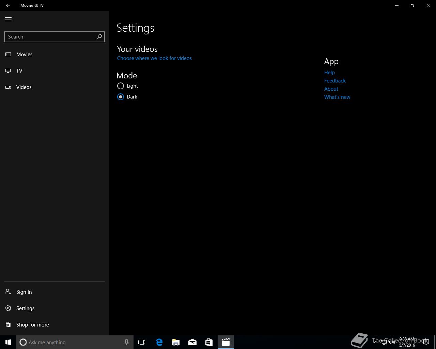436x349 pixels.
Task: Open Task View on taskbar
Action: click(x=142, y=342)
